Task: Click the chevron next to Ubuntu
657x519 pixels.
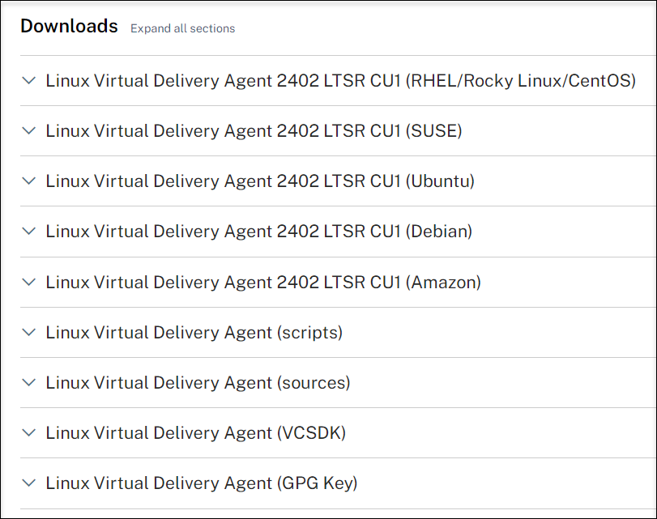Action: (29, 181)
